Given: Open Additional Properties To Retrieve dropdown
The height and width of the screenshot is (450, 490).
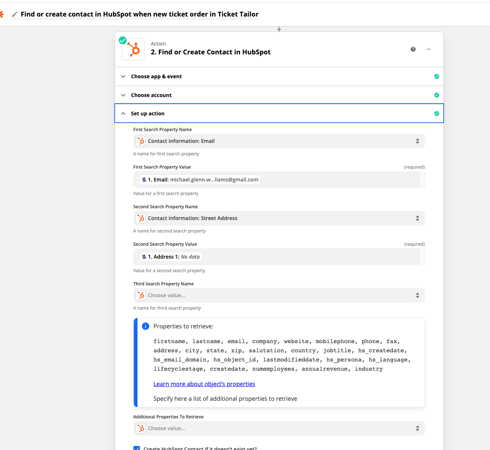Looking at the screenshot, I should coord(279,428).
